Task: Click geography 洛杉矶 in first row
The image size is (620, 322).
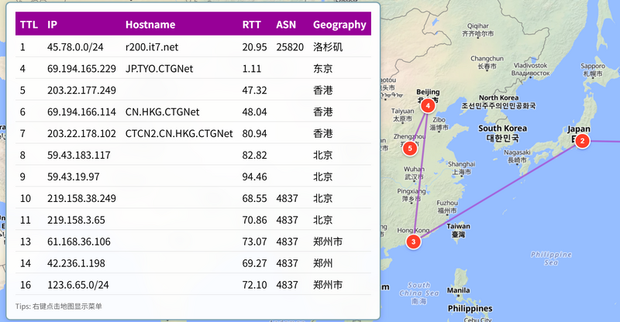Action: click(x=328, y=47)
